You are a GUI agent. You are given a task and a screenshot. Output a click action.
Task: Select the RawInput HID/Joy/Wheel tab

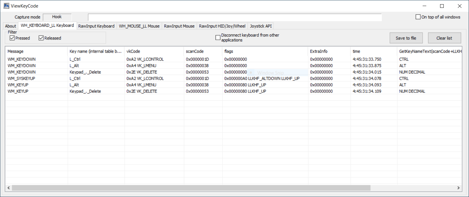tap(222, 26)
